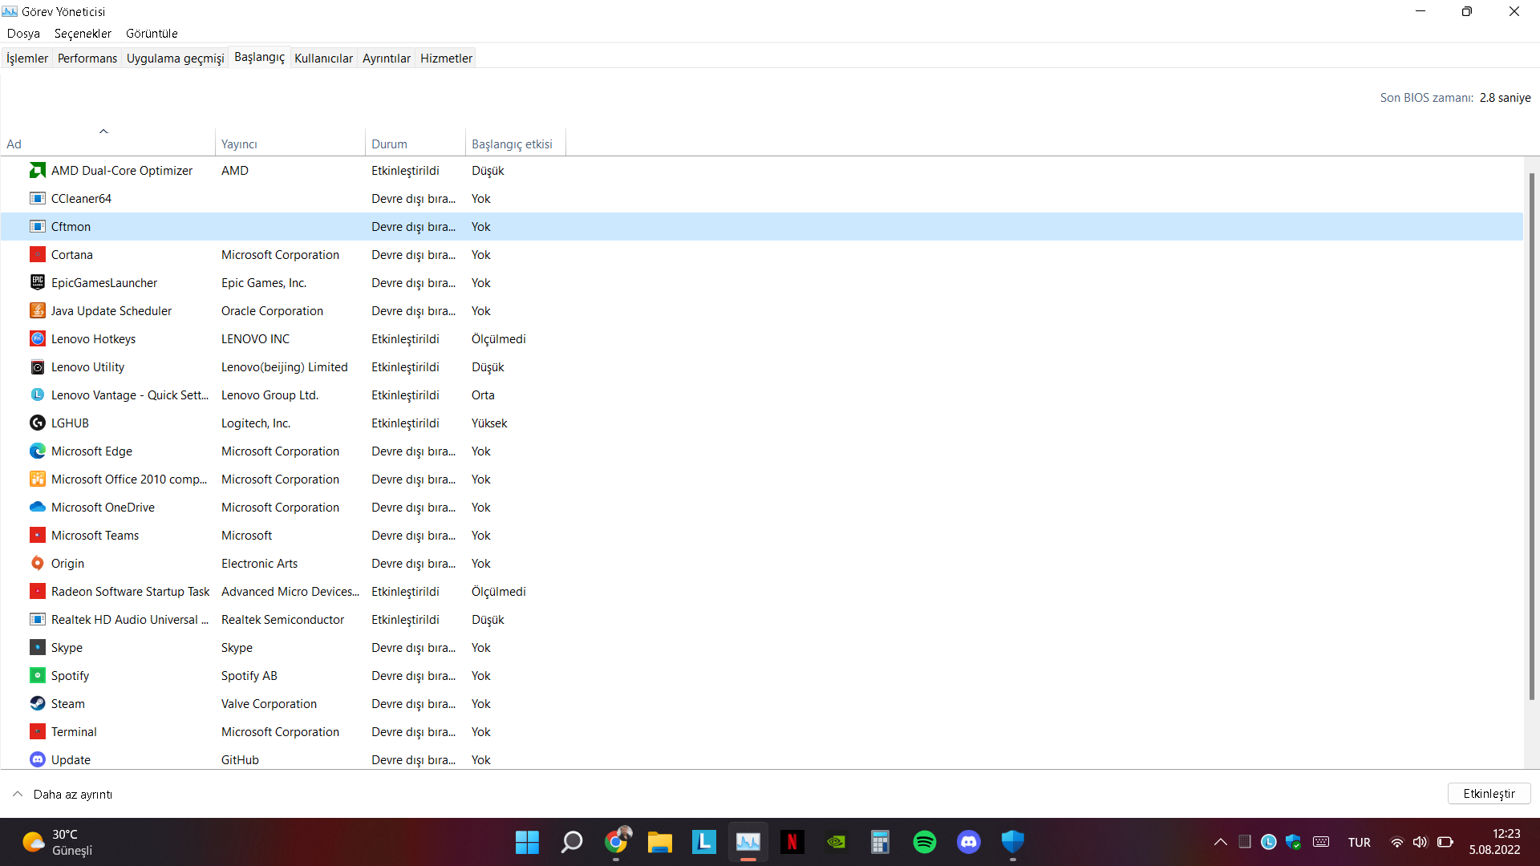Sort by the Yayıncı column header
Viewport: 1540px width, 866px height.
290,144
